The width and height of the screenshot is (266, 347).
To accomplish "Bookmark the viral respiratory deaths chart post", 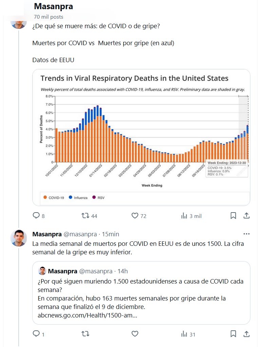I will tap(233, 216).
